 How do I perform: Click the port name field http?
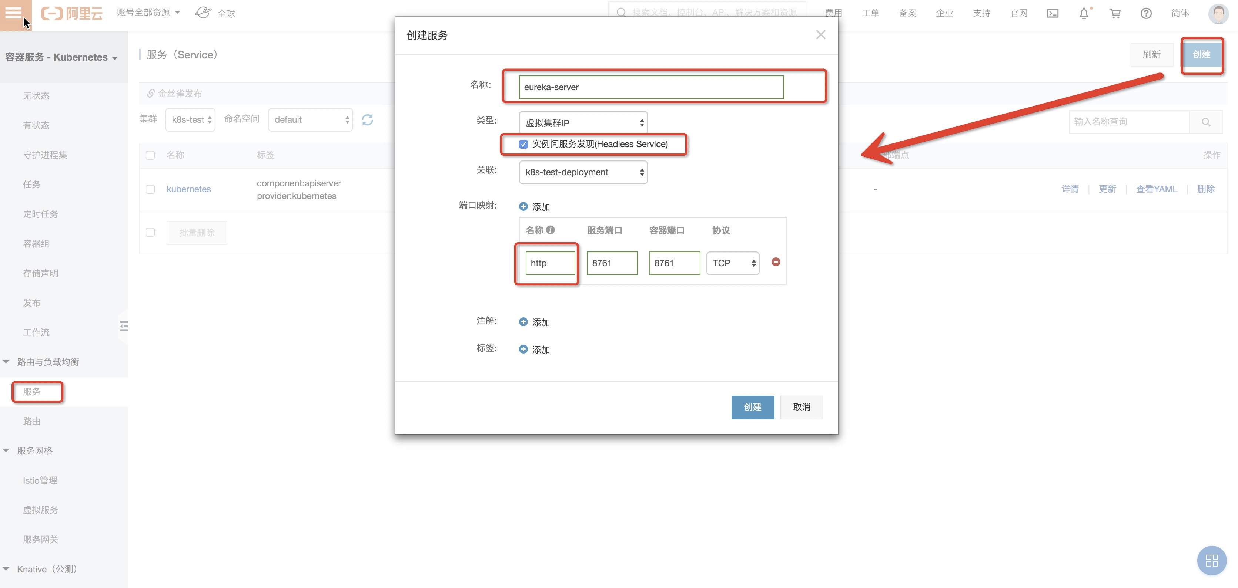tap(550, 263)
